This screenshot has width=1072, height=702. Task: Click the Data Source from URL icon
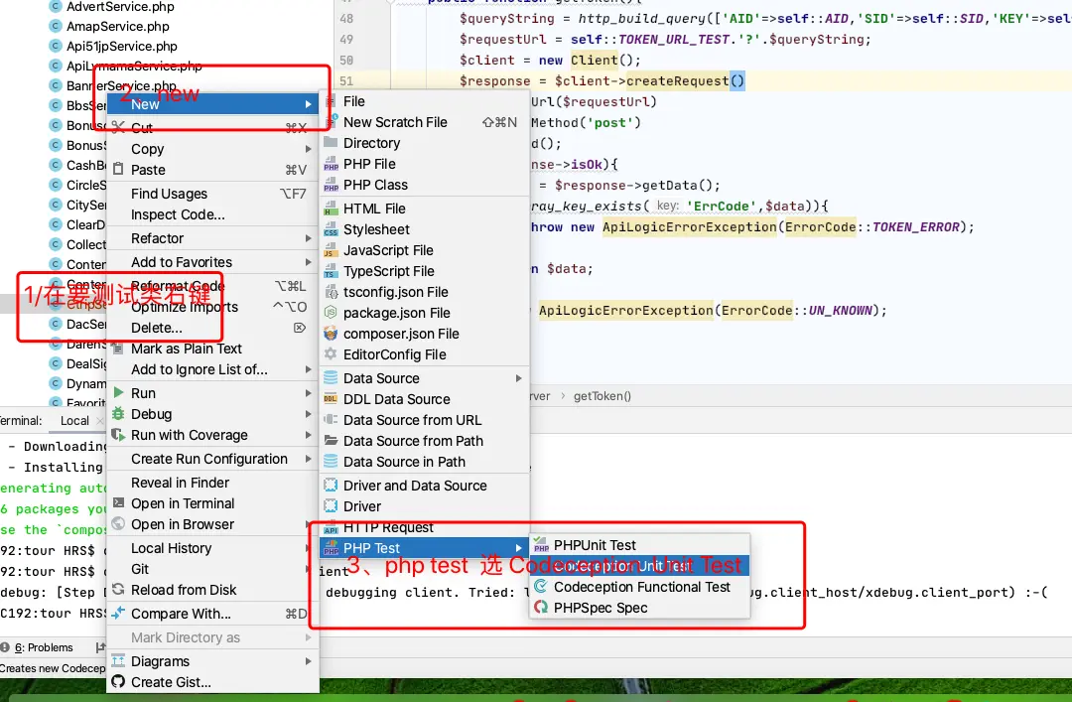[x=331, y=420]
